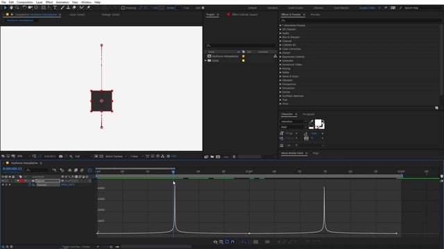Click the current timecode display
The image size is (444, 249).
point(12,169)
